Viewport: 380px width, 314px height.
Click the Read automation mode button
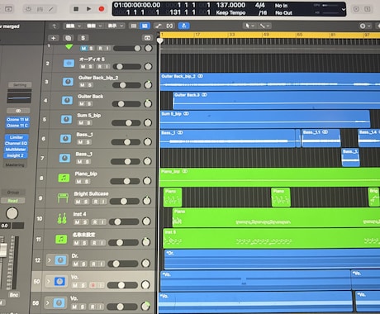coord(12,201)
